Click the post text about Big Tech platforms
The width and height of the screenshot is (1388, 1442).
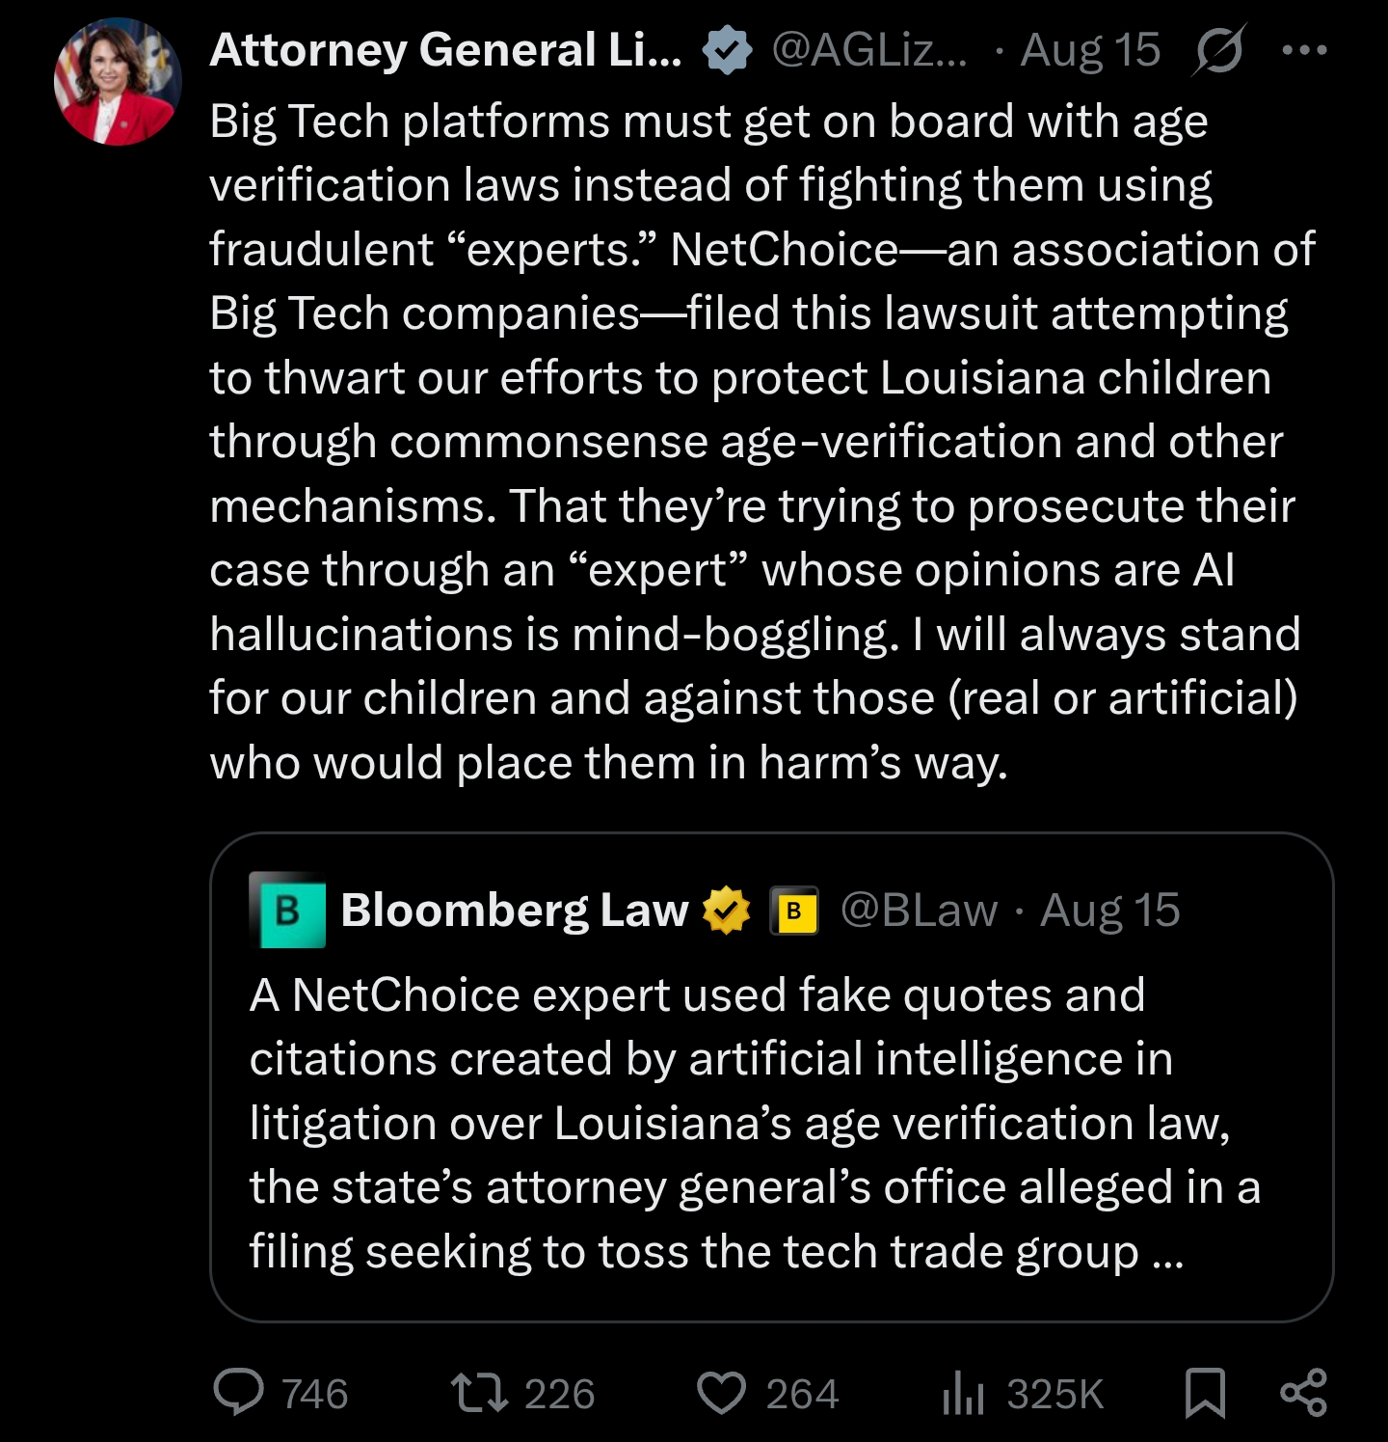point(752,441)
